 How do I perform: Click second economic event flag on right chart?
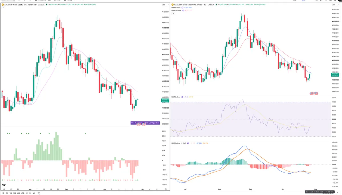[x=316, y=93]
